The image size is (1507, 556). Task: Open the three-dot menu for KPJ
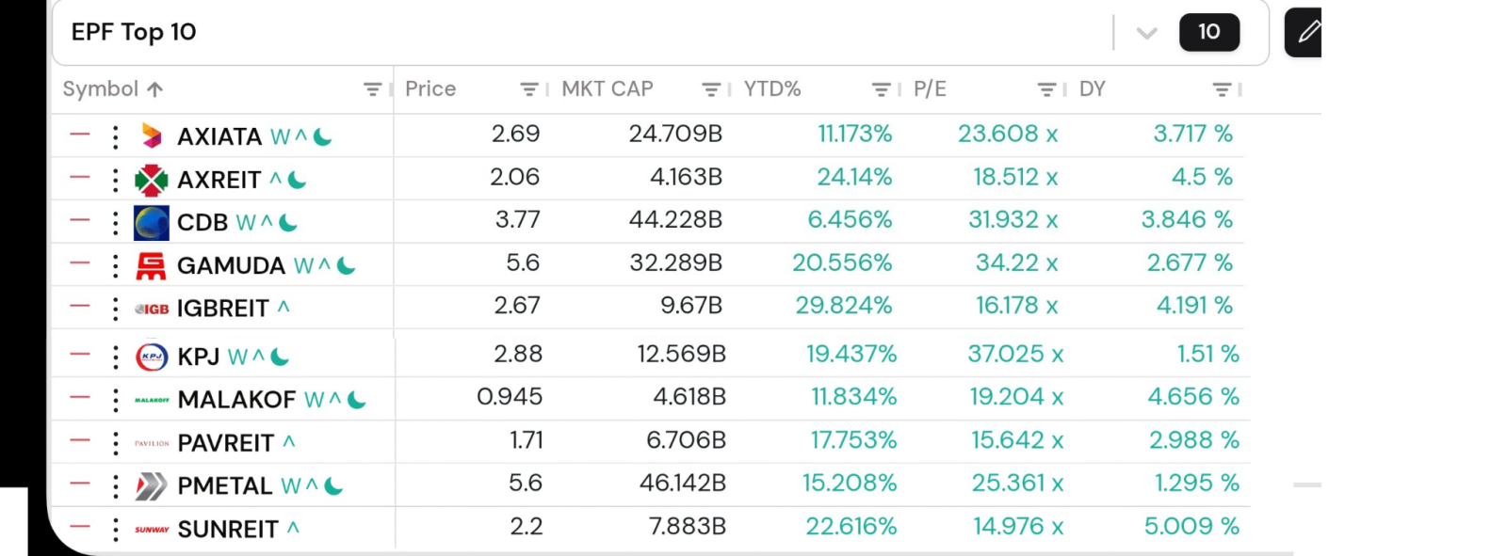coord(116,357)
